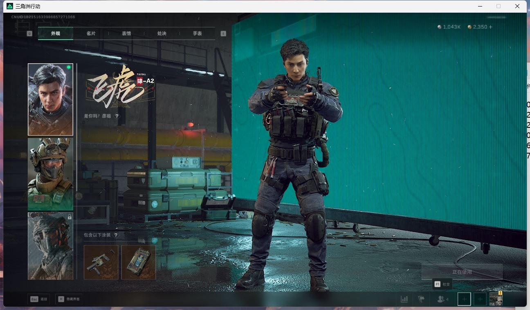Open the 手表 tab
This screenshot has width=530, height=310.
[x=197, y=33]
